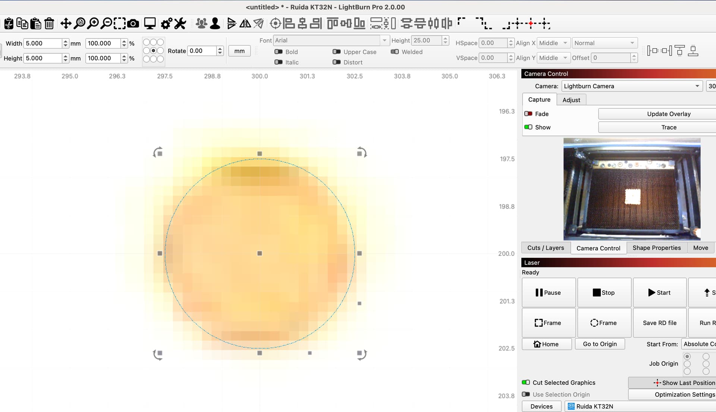The width and height of the screenshot is (716, 412).
Task: Click the preview monitor icon
Action: (150, 23)
